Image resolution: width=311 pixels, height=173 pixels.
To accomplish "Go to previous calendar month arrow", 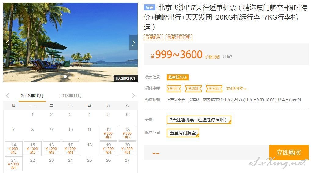I will pyautogui.click(x=8, y=96).
